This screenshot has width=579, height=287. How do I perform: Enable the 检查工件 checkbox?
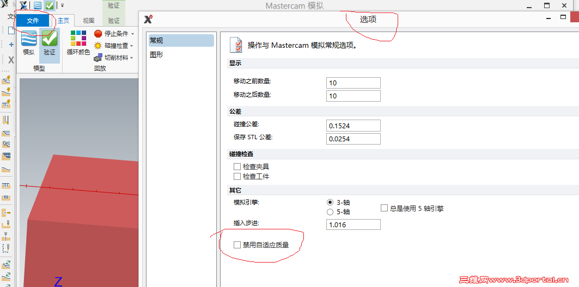pyautogui.click(x=237, y=177)
